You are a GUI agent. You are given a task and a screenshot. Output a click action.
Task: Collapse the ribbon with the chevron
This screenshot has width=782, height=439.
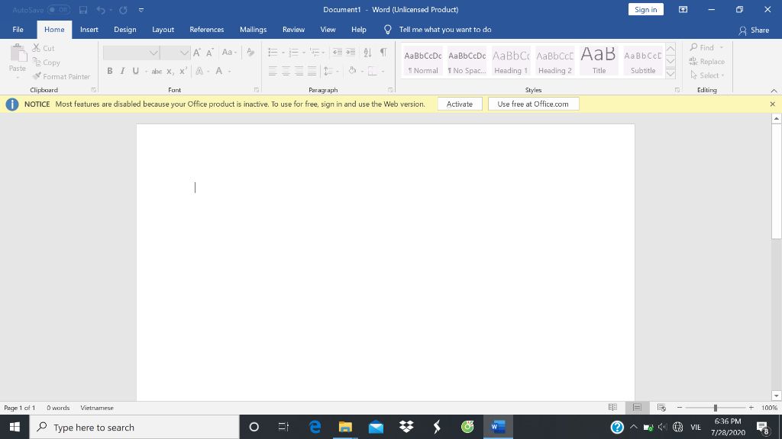pos(774,91)
